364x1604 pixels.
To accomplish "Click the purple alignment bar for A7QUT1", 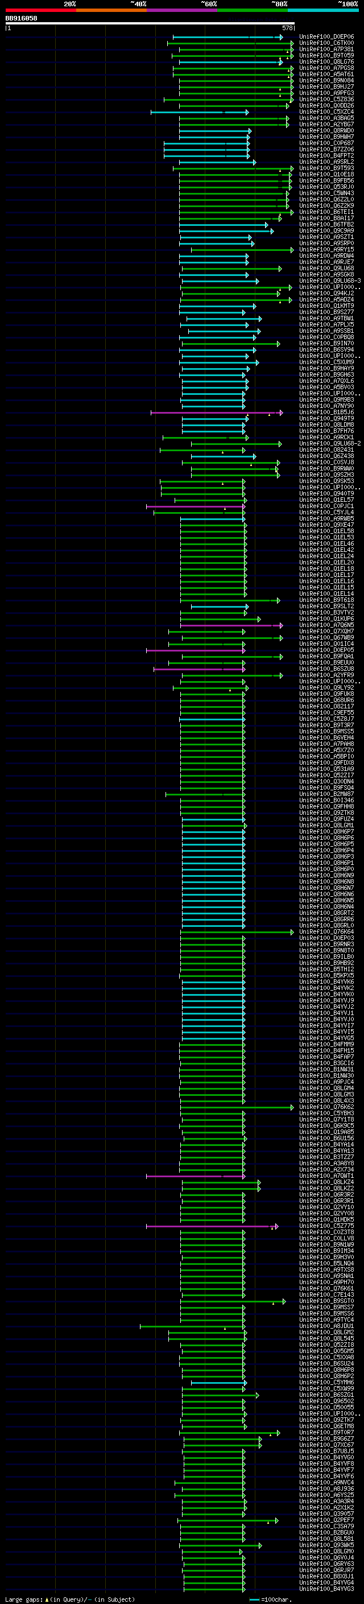I will (196, 1176).
